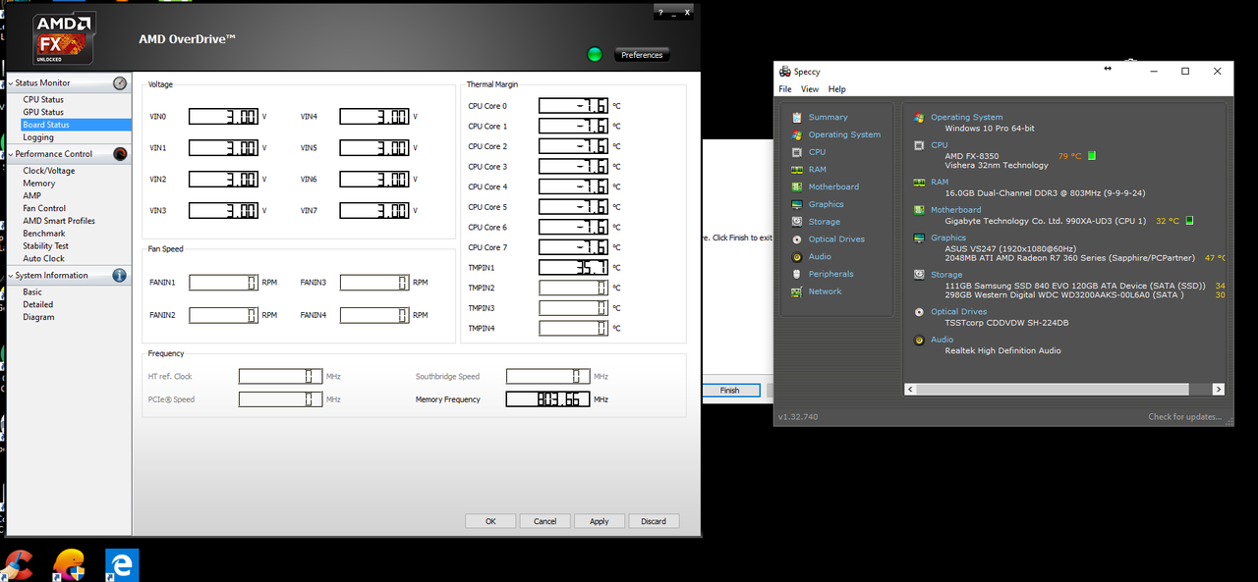Click the dial icon on Performance Control header
Viewport: 1258px width, 582px height.
coord(120,154)
